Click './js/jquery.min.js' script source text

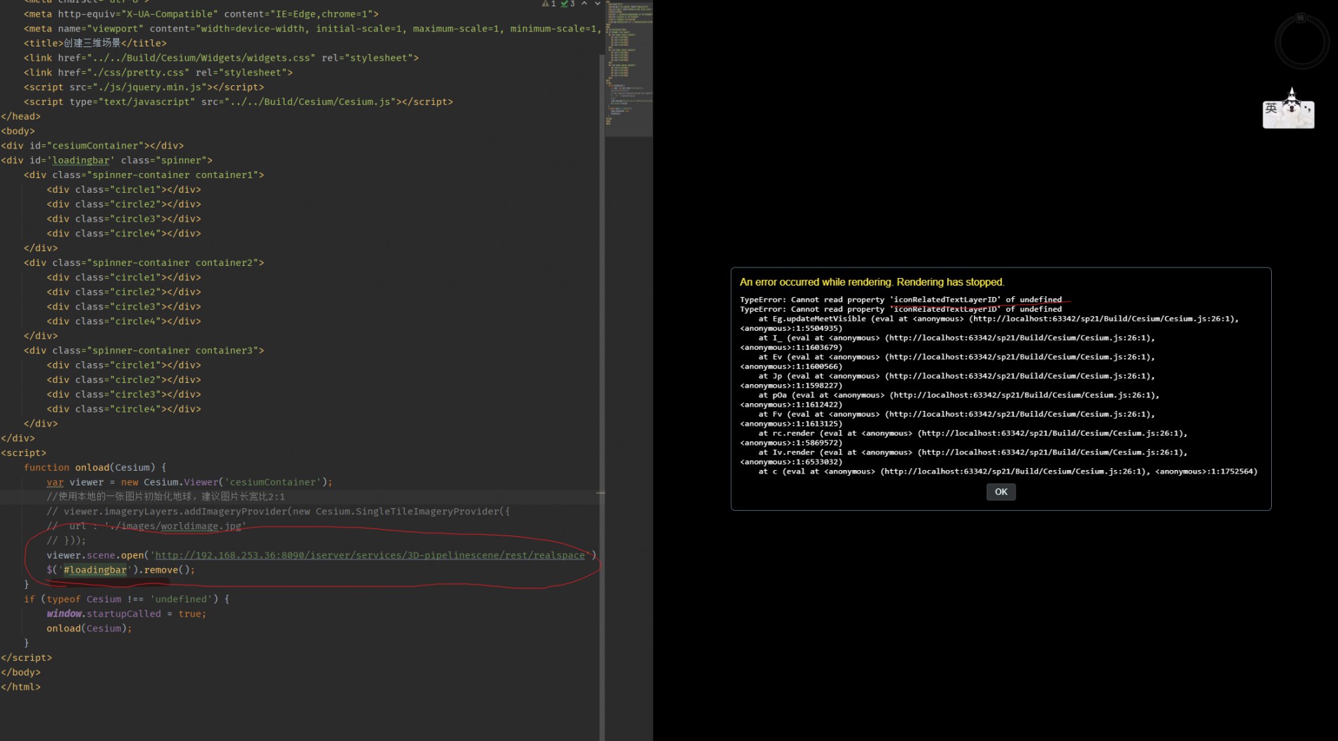150,87
